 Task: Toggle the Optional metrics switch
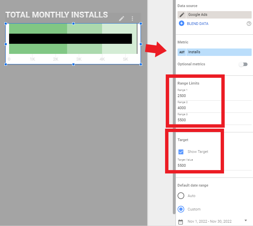coord(243,64)
